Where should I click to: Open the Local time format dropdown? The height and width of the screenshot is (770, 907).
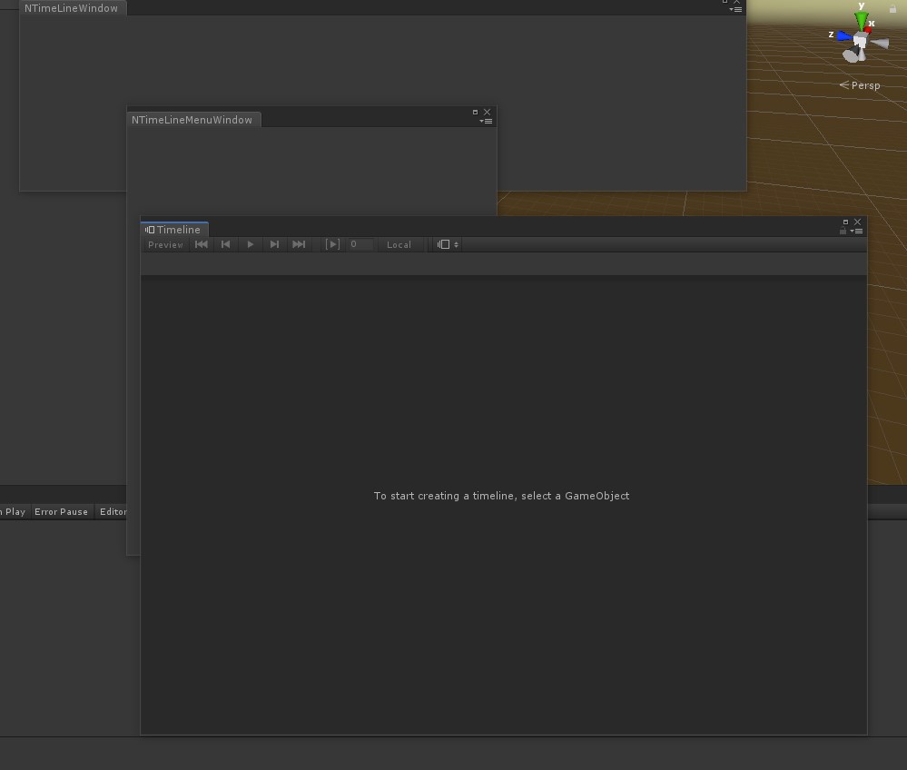399,244
